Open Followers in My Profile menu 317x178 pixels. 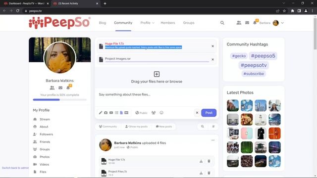pos(46,134)
